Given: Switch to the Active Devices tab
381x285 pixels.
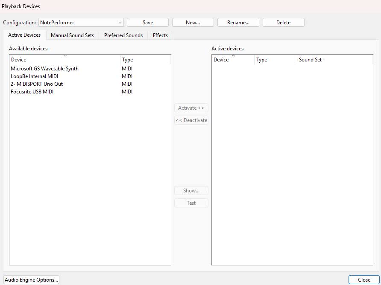Looking at the screenshot, I should click(24, 35).
